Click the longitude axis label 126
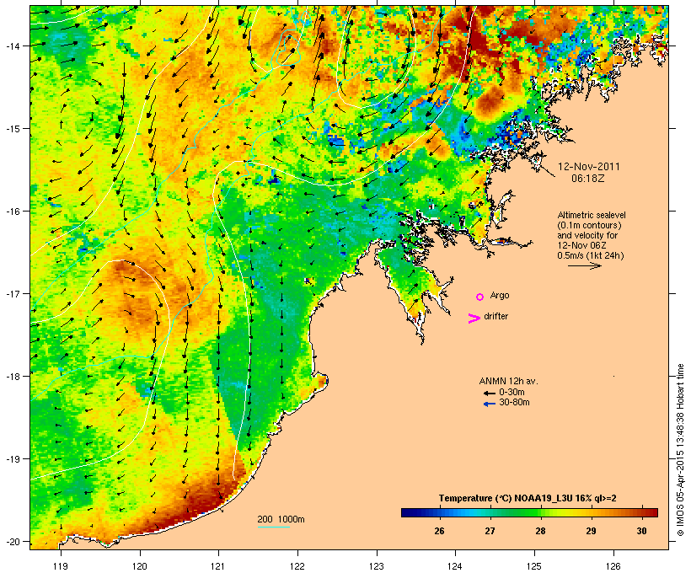Screen dimensions: 691x573 [613, 566]
